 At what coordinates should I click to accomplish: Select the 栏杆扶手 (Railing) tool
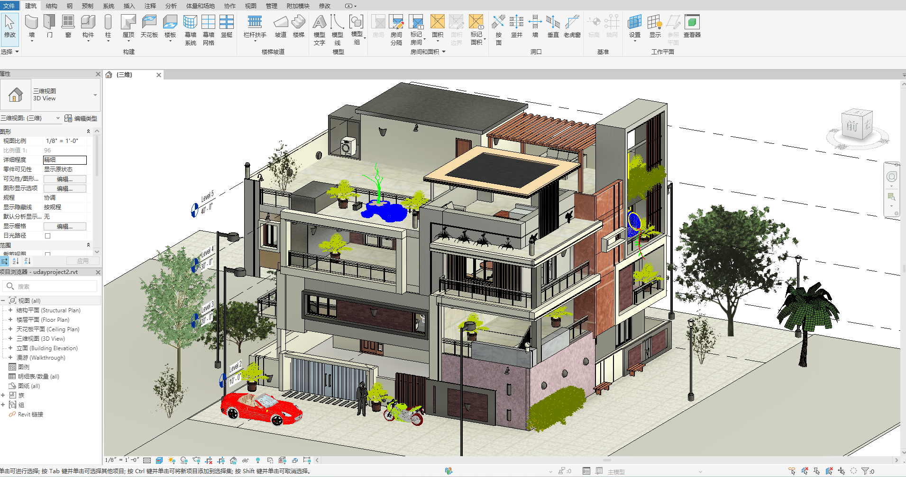[255, 26]
